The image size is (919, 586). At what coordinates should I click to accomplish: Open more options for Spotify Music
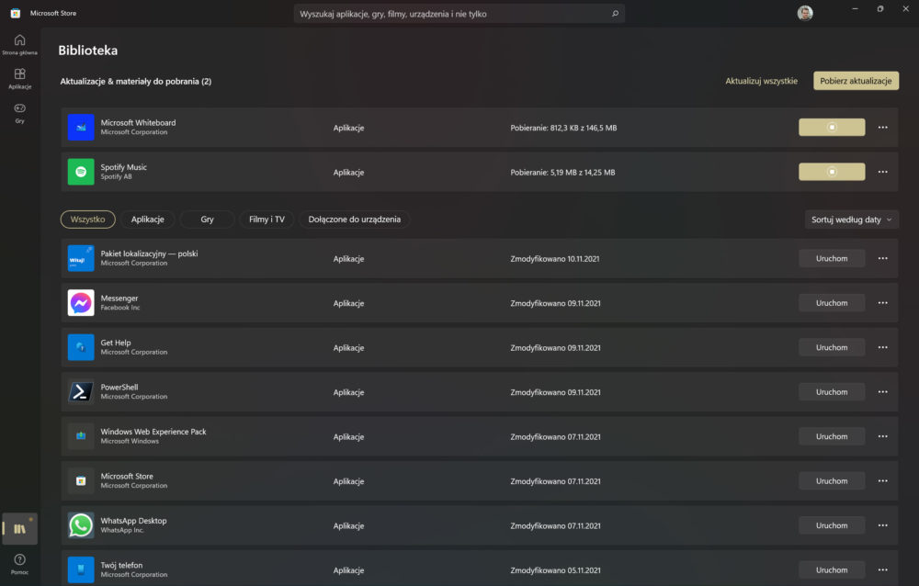click(882, 172)
